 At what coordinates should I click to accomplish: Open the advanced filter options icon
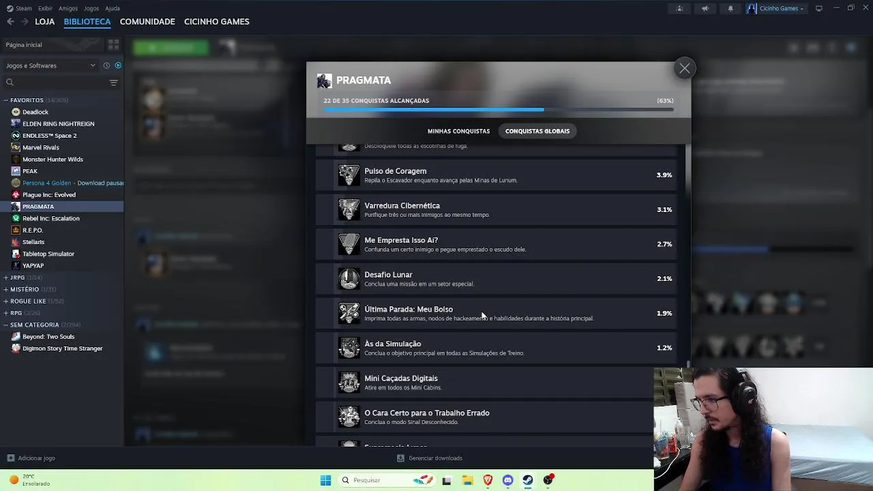tap(114, 83)
